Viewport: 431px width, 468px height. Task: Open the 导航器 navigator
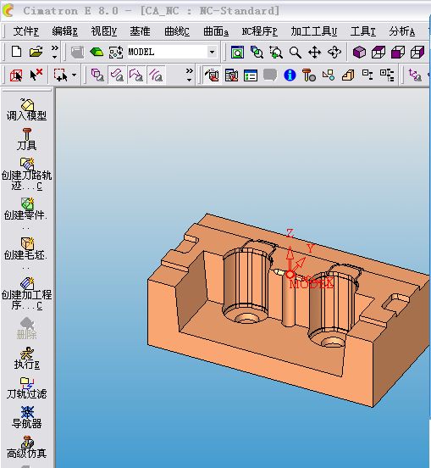[27, 417]
